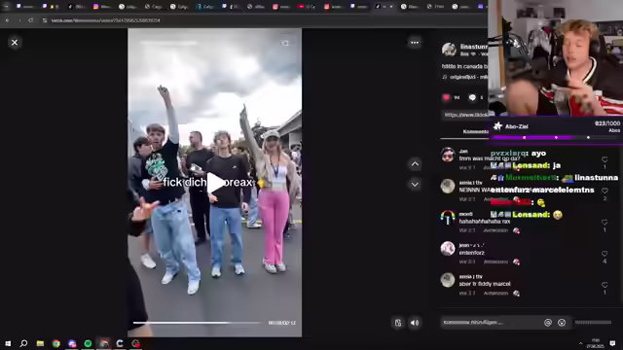Image resolution: width=623 pixels, height=350 pixels.
Task: Like the 'hahahahhahaha rax' comment
Action: click(605, 223)
